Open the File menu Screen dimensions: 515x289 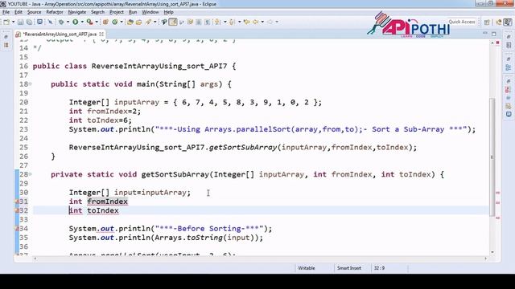[x=6, y=12]
